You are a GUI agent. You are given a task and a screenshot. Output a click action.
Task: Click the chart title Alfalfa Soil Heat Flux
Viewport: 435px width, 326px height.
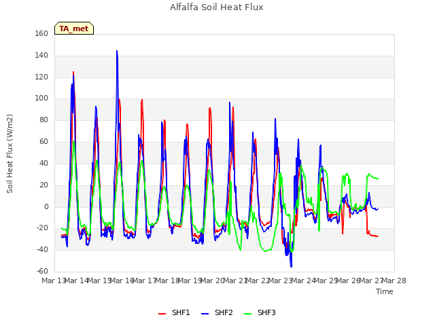tap(217, 7)
